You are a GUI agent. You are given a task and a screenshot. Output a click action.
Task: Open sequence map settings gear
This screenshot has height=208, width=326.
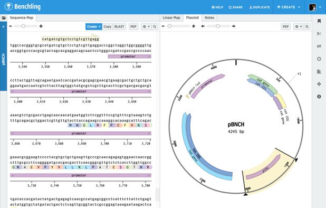coord(146,26)
